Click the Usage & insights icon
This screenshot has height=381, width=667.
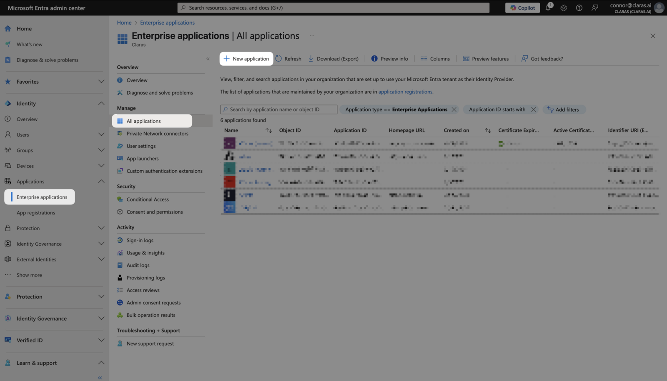[120, 253]
